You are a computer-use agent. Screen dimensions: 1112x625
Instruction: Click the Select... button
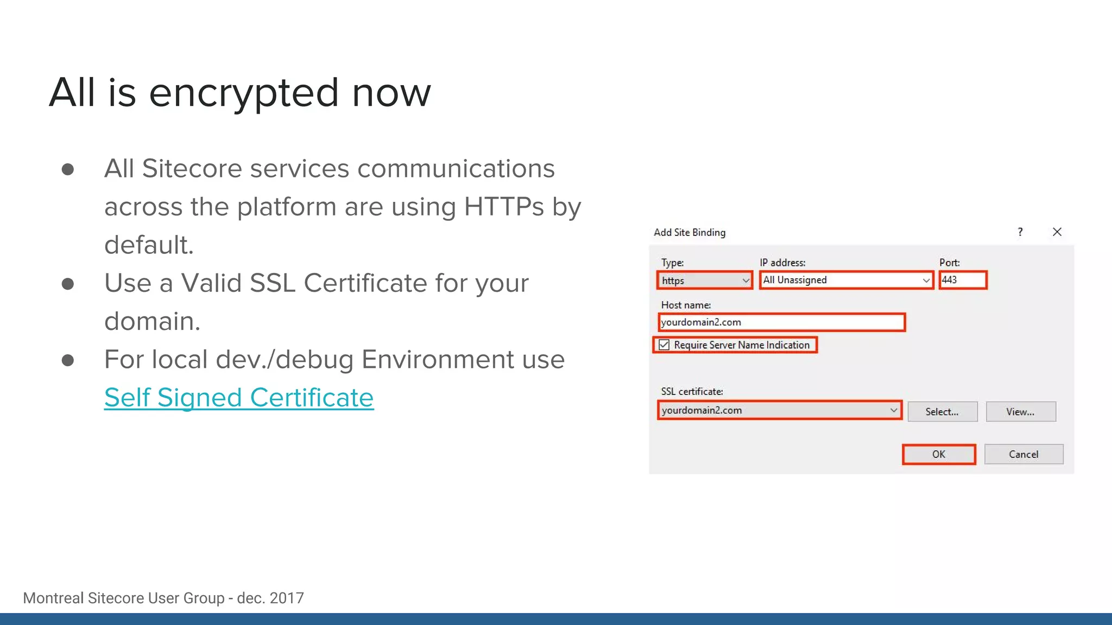tap(942, 412)
